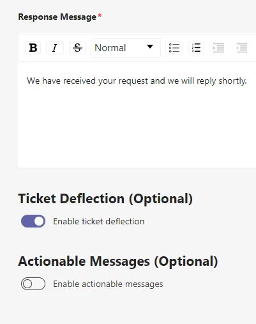Place cursor in 'We have received' message text

[x=61, y=81]
